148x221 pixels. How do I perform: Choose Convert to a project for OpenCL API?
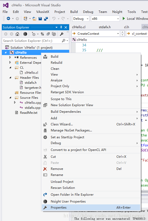91,150
